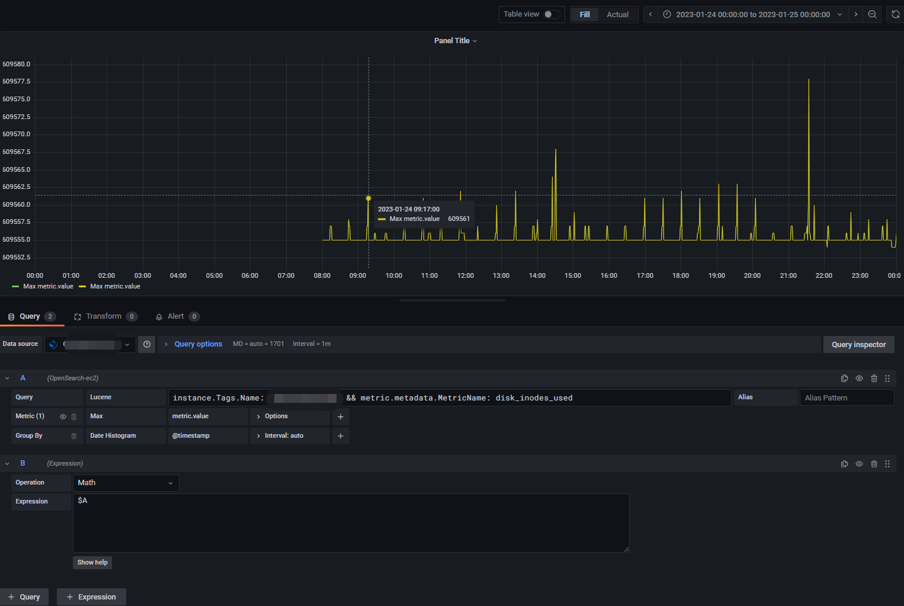Viewport: 904px width, 606px height.
Task: Click the Alias Pattern input field
Action: 847,397
